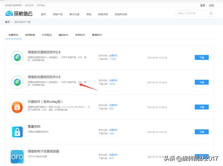Open the 增值税发票税控软件3.0 app icon
Viewport: 223px width, 166px height.
pos(17,82)
